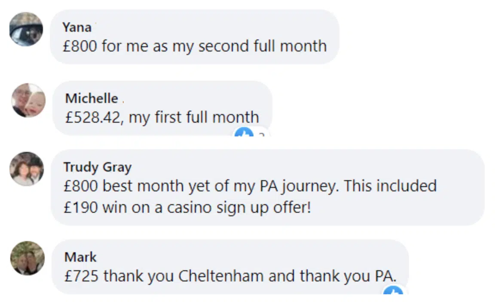Viewport: 495px width, 302px height.
Task: Click the Michelle name link
Action: tap(91, 98)
